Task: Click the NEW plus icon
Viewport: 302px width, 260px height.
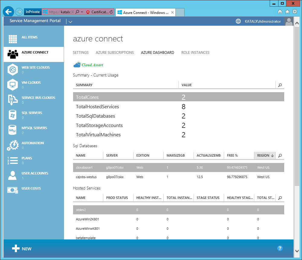Action: 16,249
